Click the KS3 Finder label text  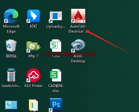point(34,86)
